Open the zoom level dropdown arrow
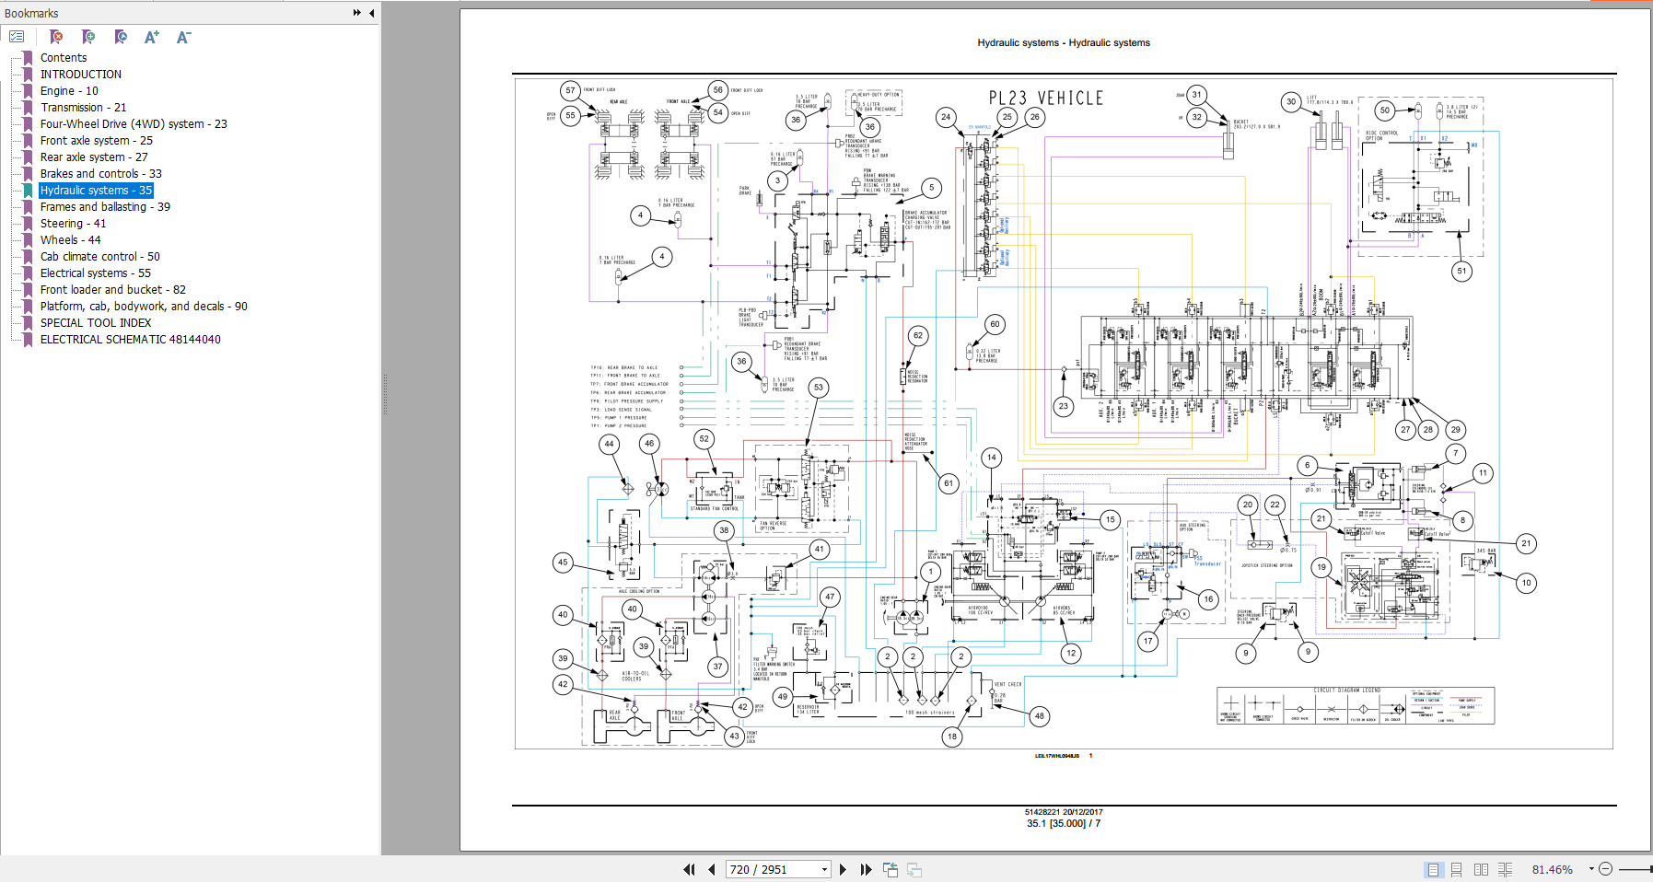 pos(1591,869)
